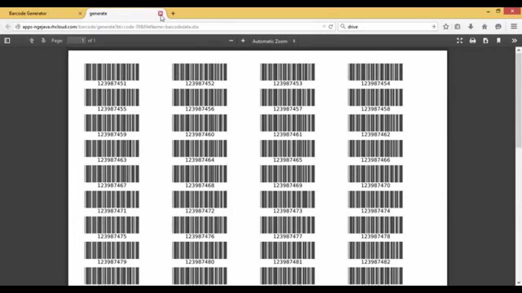Close the Barcode Generator tab
The width and height of the screenshot is (522, 293).
pyautogui.click(x=80, y=13)
